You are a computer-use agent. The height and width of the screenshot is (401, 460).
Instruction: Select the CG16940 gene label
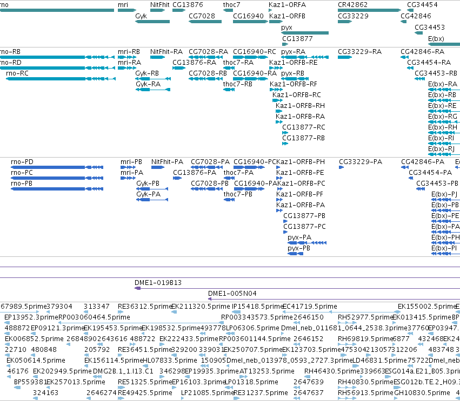click(x=248, y=16)
